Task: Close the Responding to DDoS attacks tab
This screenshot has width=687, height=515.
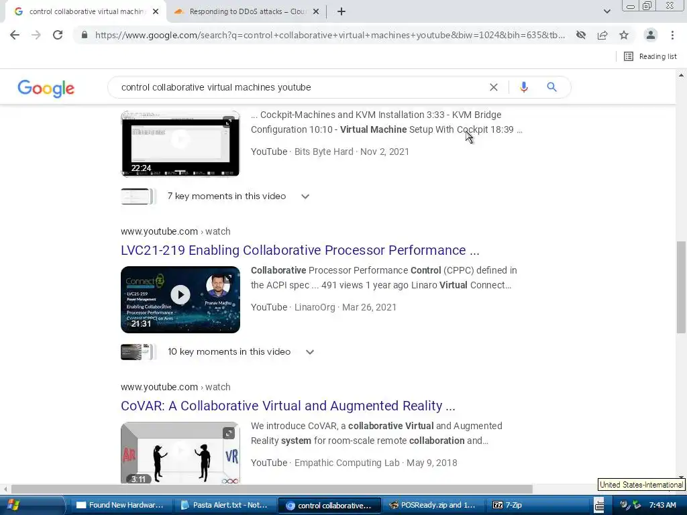Action: click(x=316, y=12)
